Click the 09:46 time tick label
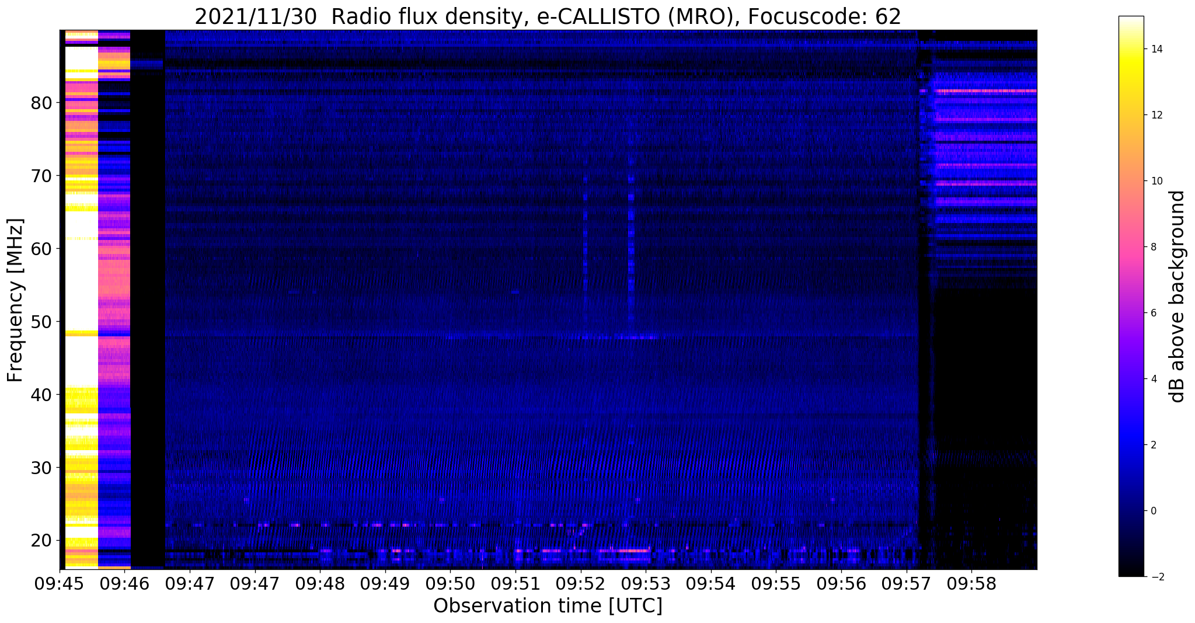The image size is (1195, 623). 124,584
